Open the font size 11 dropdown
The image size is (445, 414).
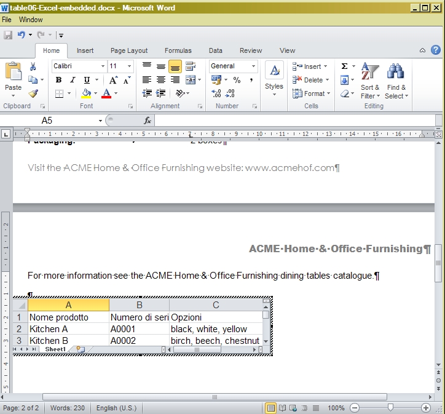pyautogui.click(x=129, y=66)
